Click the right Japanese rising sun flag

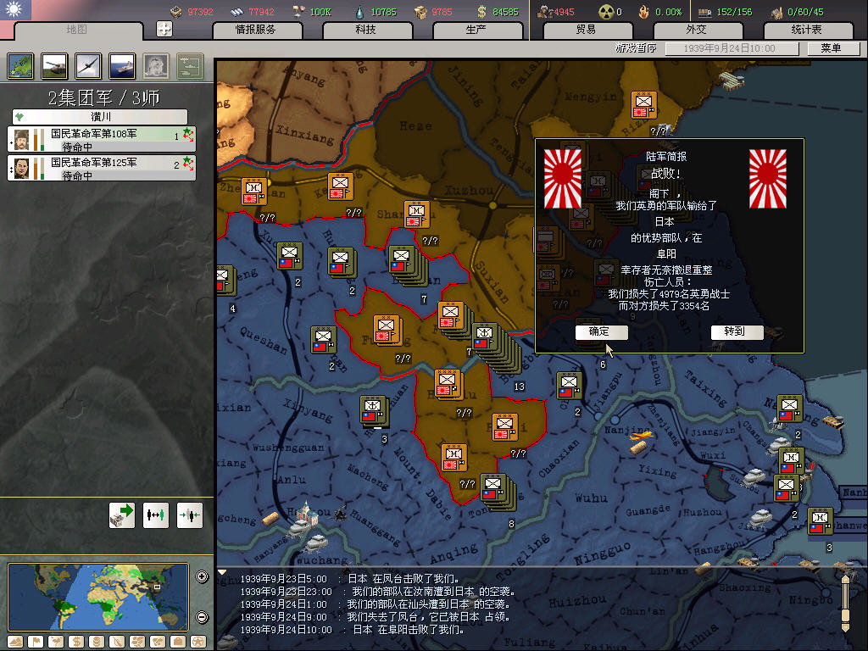point(768,179)
